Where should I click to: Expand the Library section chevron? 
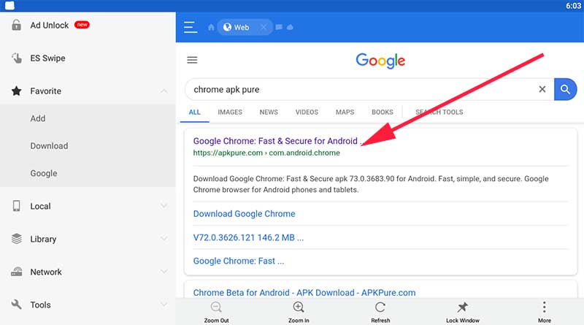coord(164,239)
